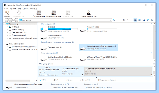Select Диск (C:) drive icon in main pane
This screenshot has width=159, height=93.
click(43, 30)
